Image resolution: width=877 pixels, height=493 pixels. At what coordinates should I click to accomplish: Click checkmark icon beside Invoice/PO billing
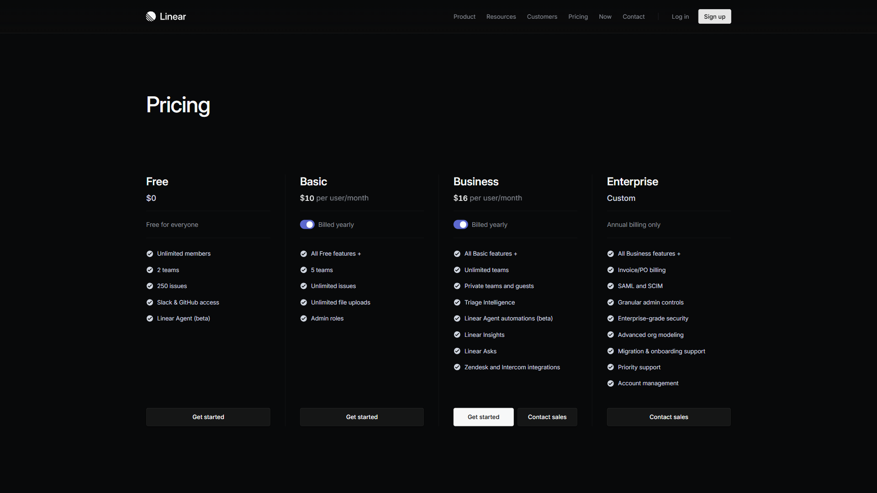pos(611,270)
